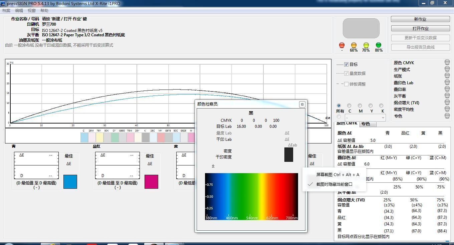Screen dimensions: 454x245
Task: Click the 生产模式 status indicator ball
Action: point(447,69)
